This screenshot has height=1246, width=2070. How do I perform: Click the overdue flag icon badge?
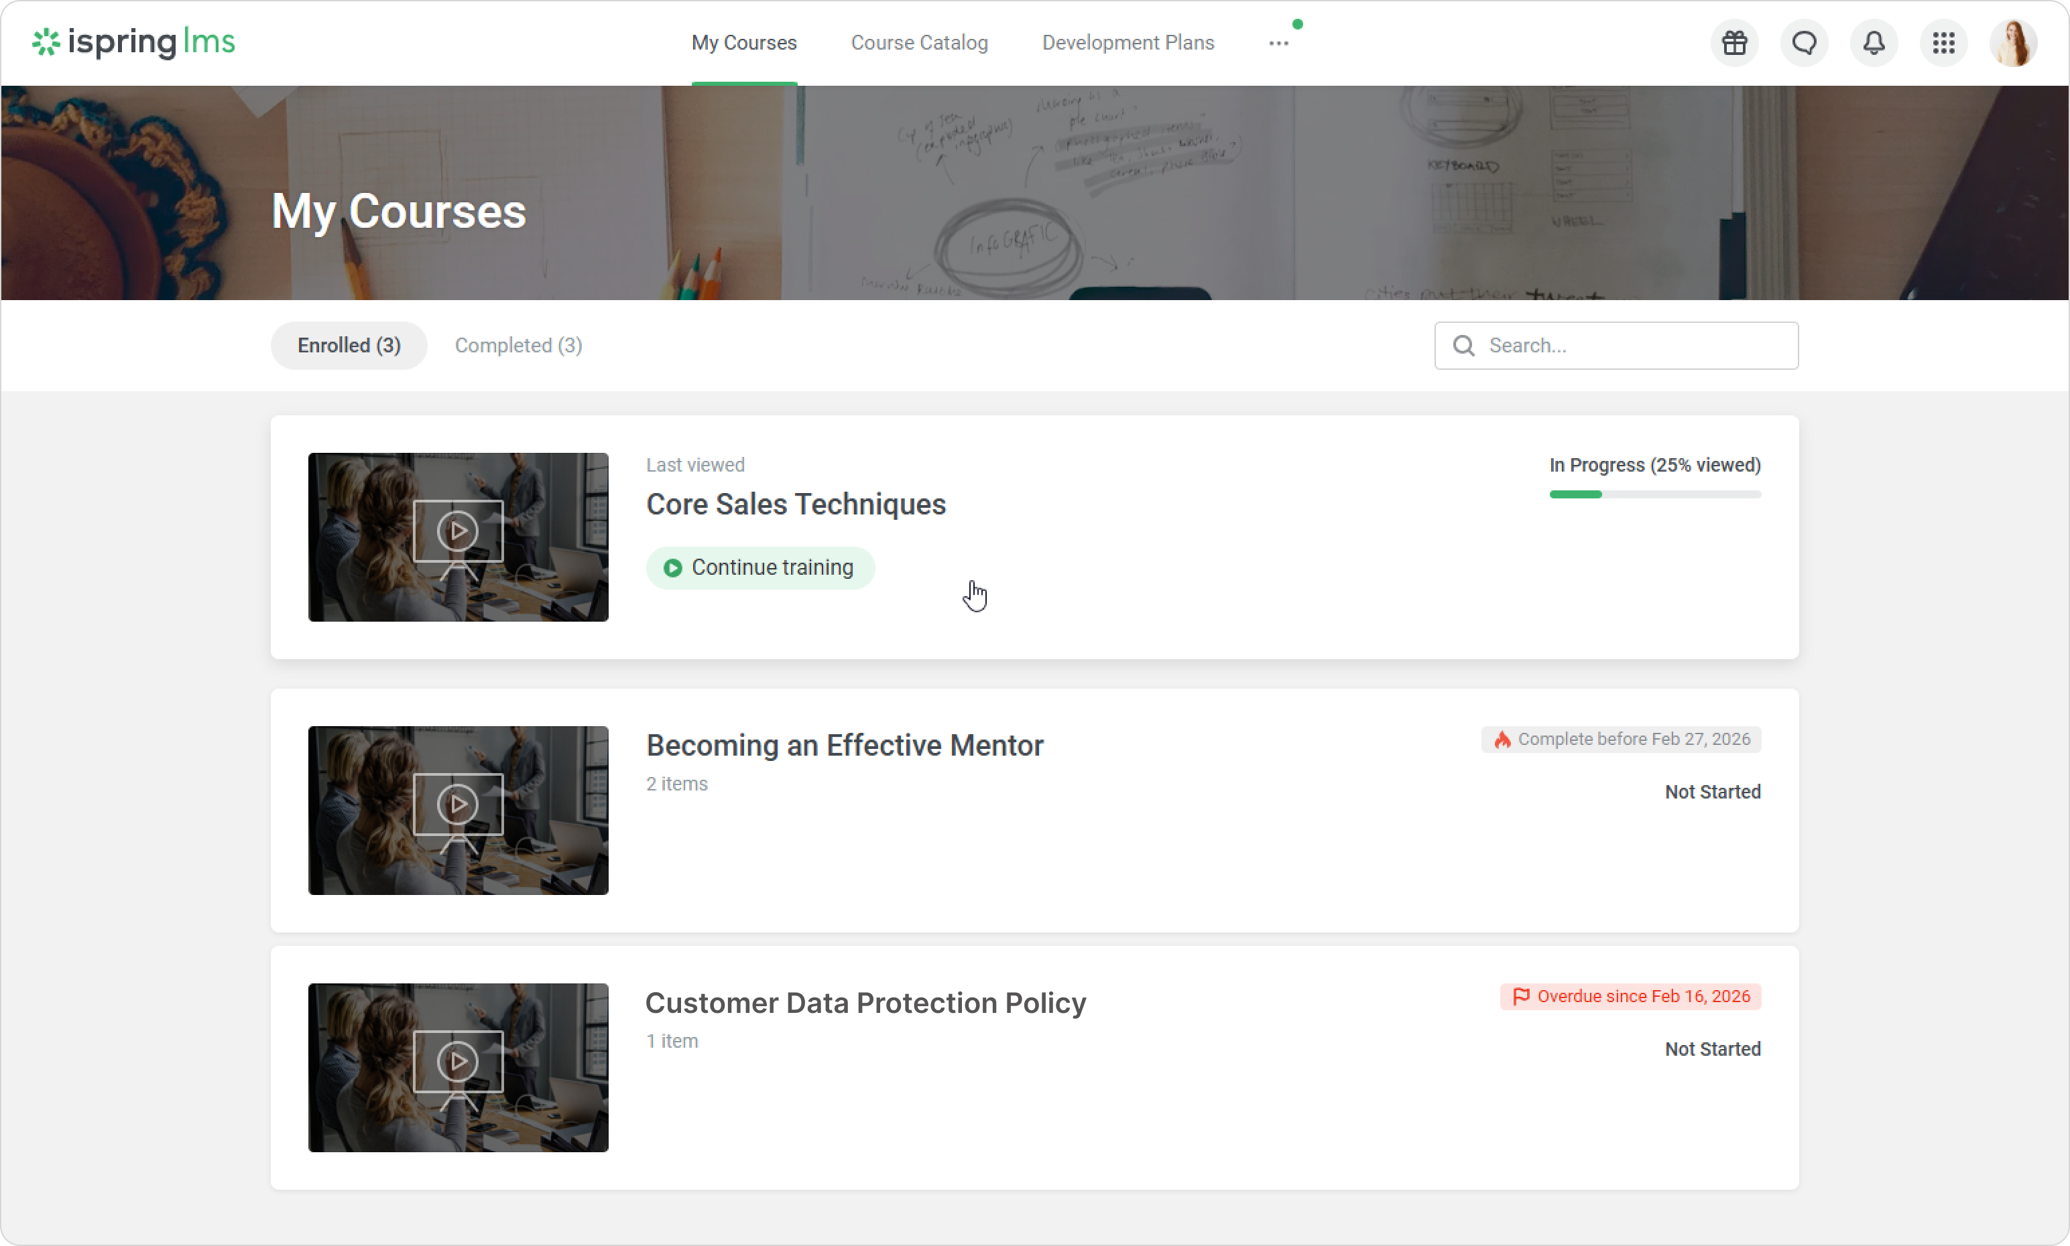[x=1520, y=997]
